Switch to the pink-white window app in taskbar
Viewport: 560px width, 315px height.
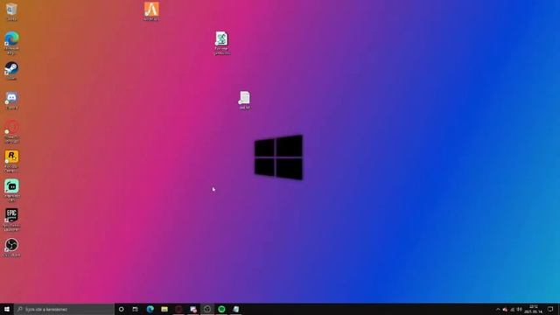(193, 309)
